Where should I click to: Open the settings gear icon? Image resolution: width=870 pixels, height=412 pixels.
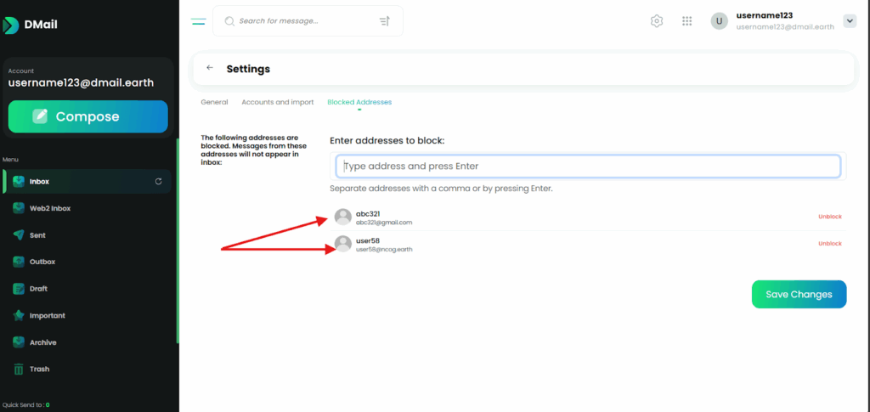coord(656,21)
